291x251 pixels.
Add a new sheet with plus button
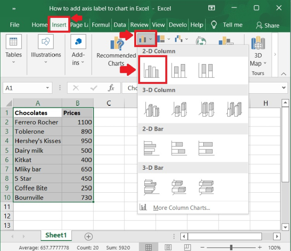[x=88, y=236]
